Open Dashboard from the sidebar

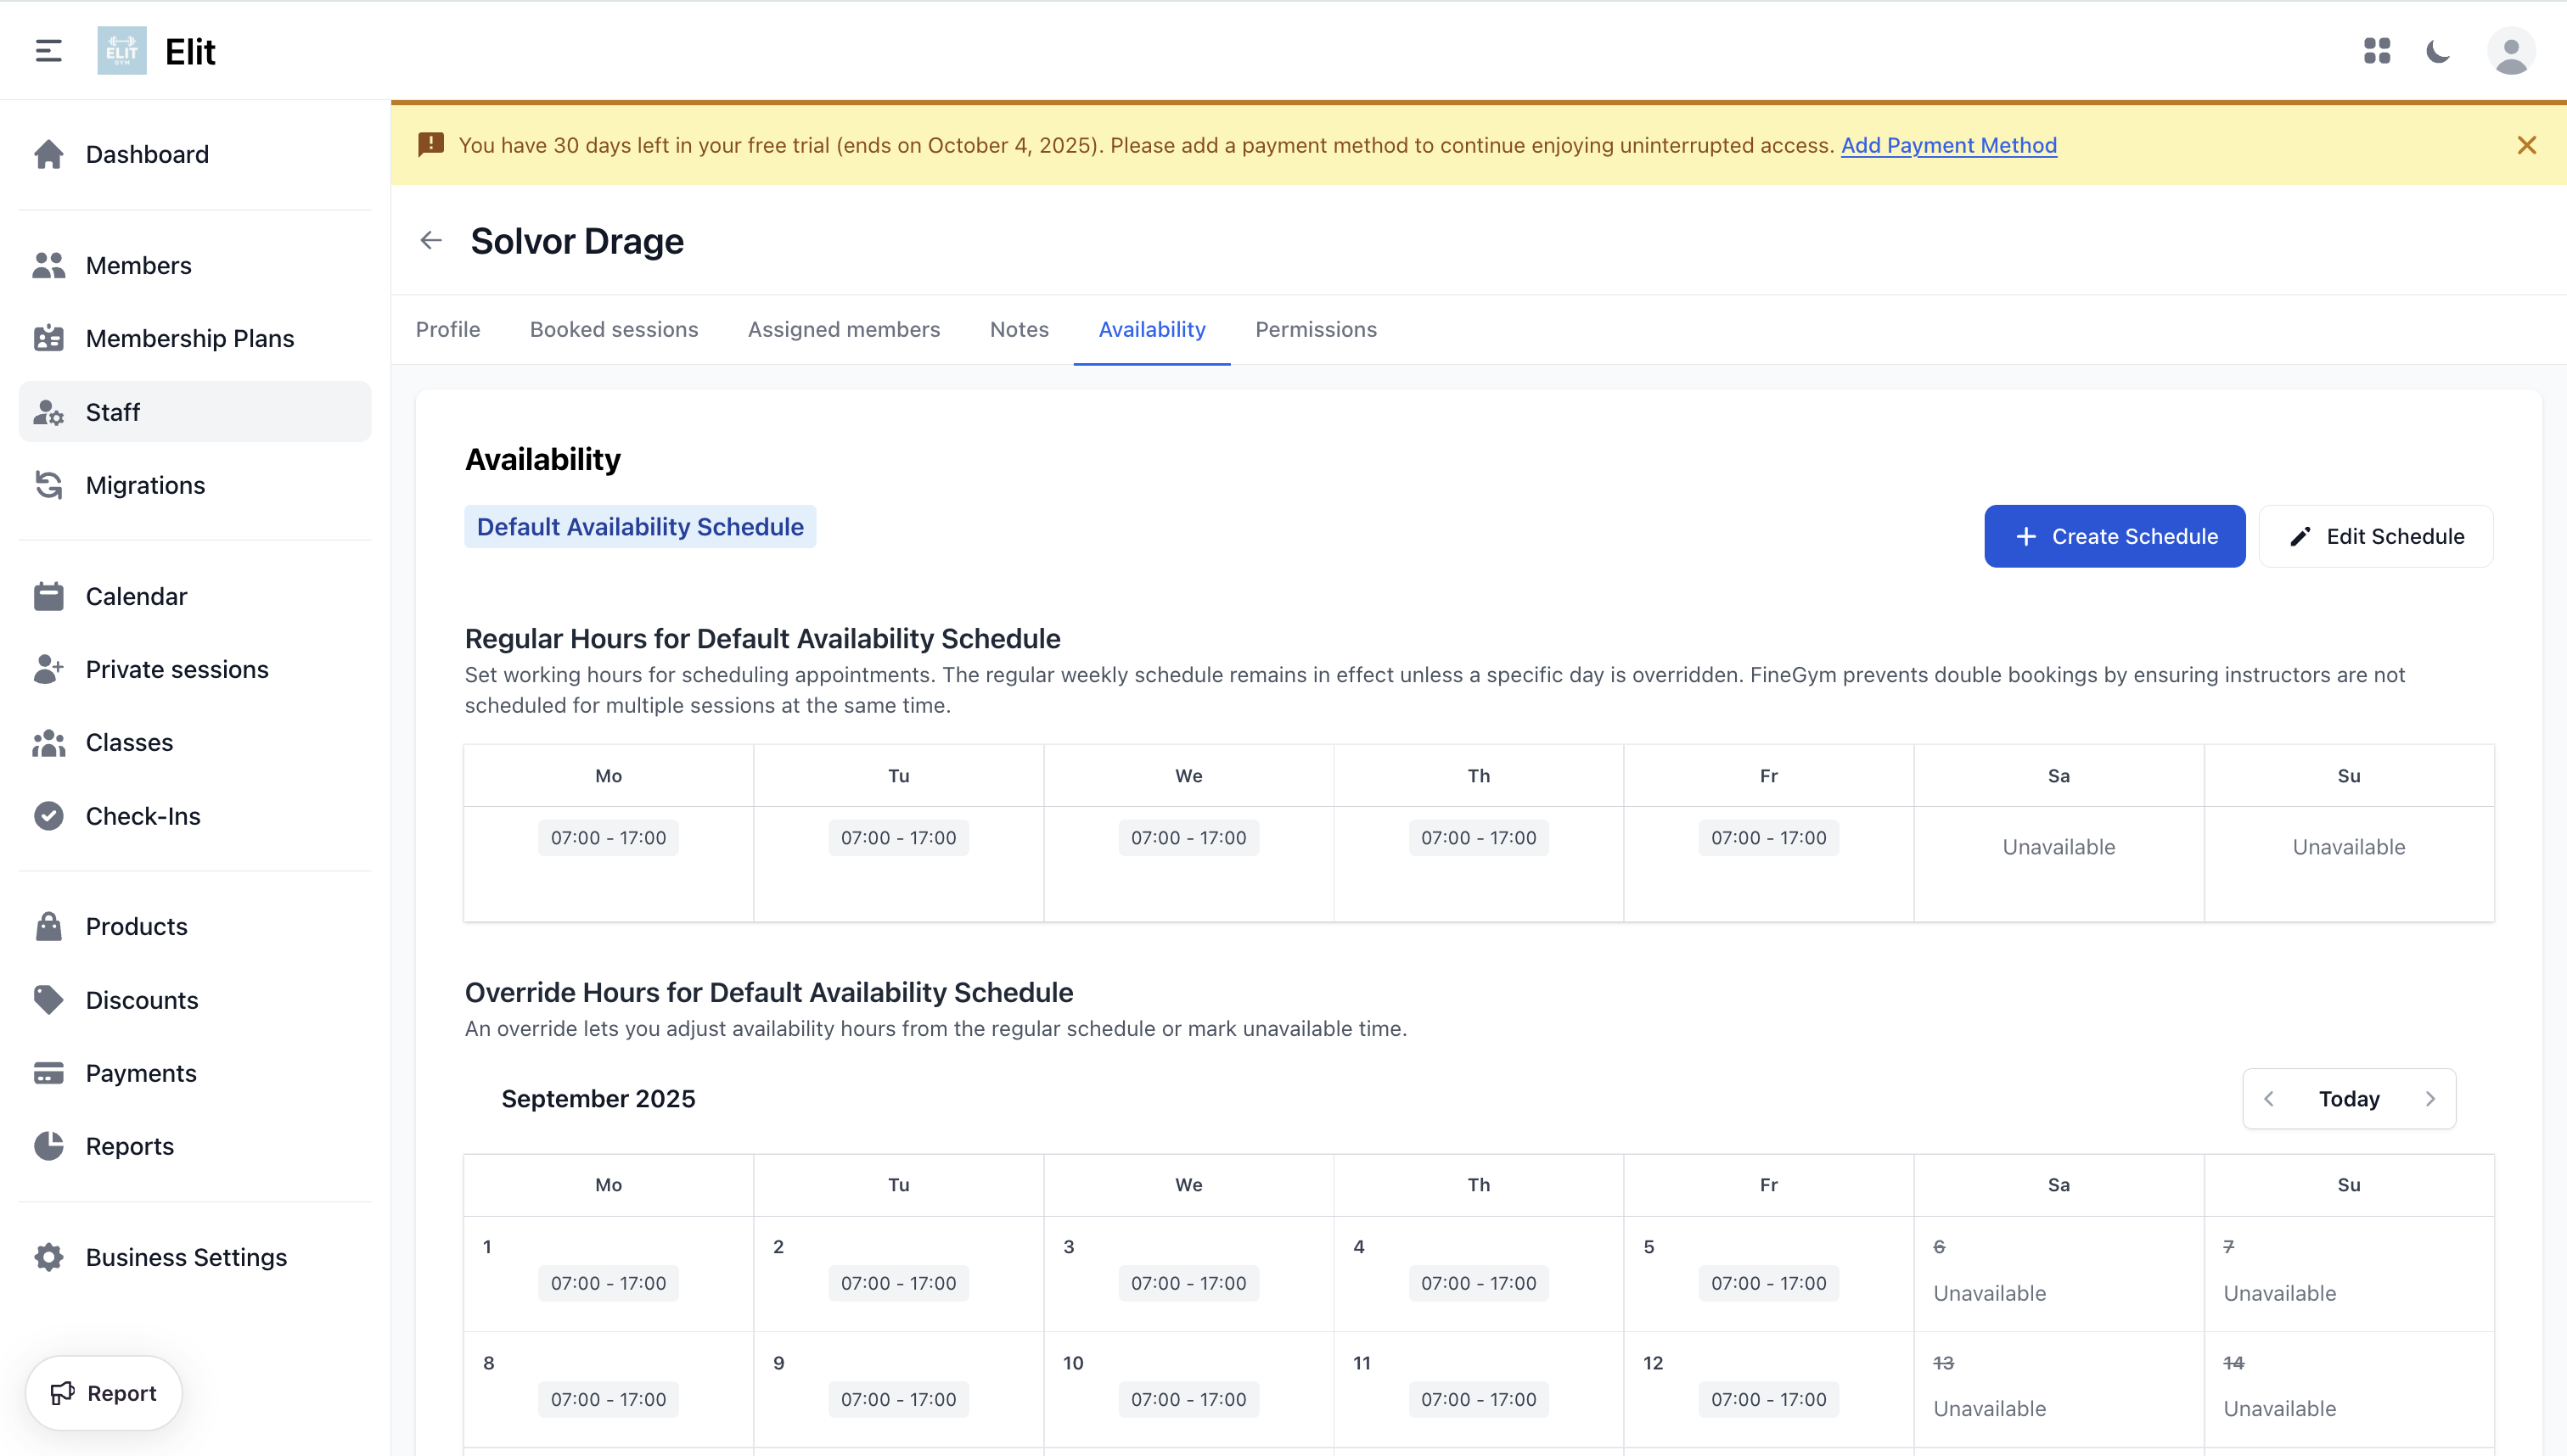pyautogui.click(x=195, y=154)
